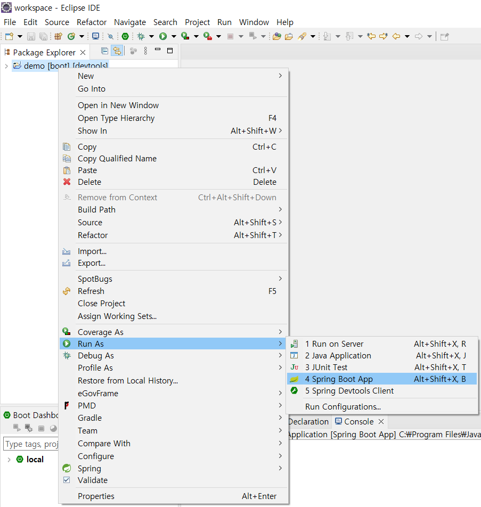Click the green Run toolbar button
The height and width of the screenshot is (507, 481).
click(x=163, y=36)
